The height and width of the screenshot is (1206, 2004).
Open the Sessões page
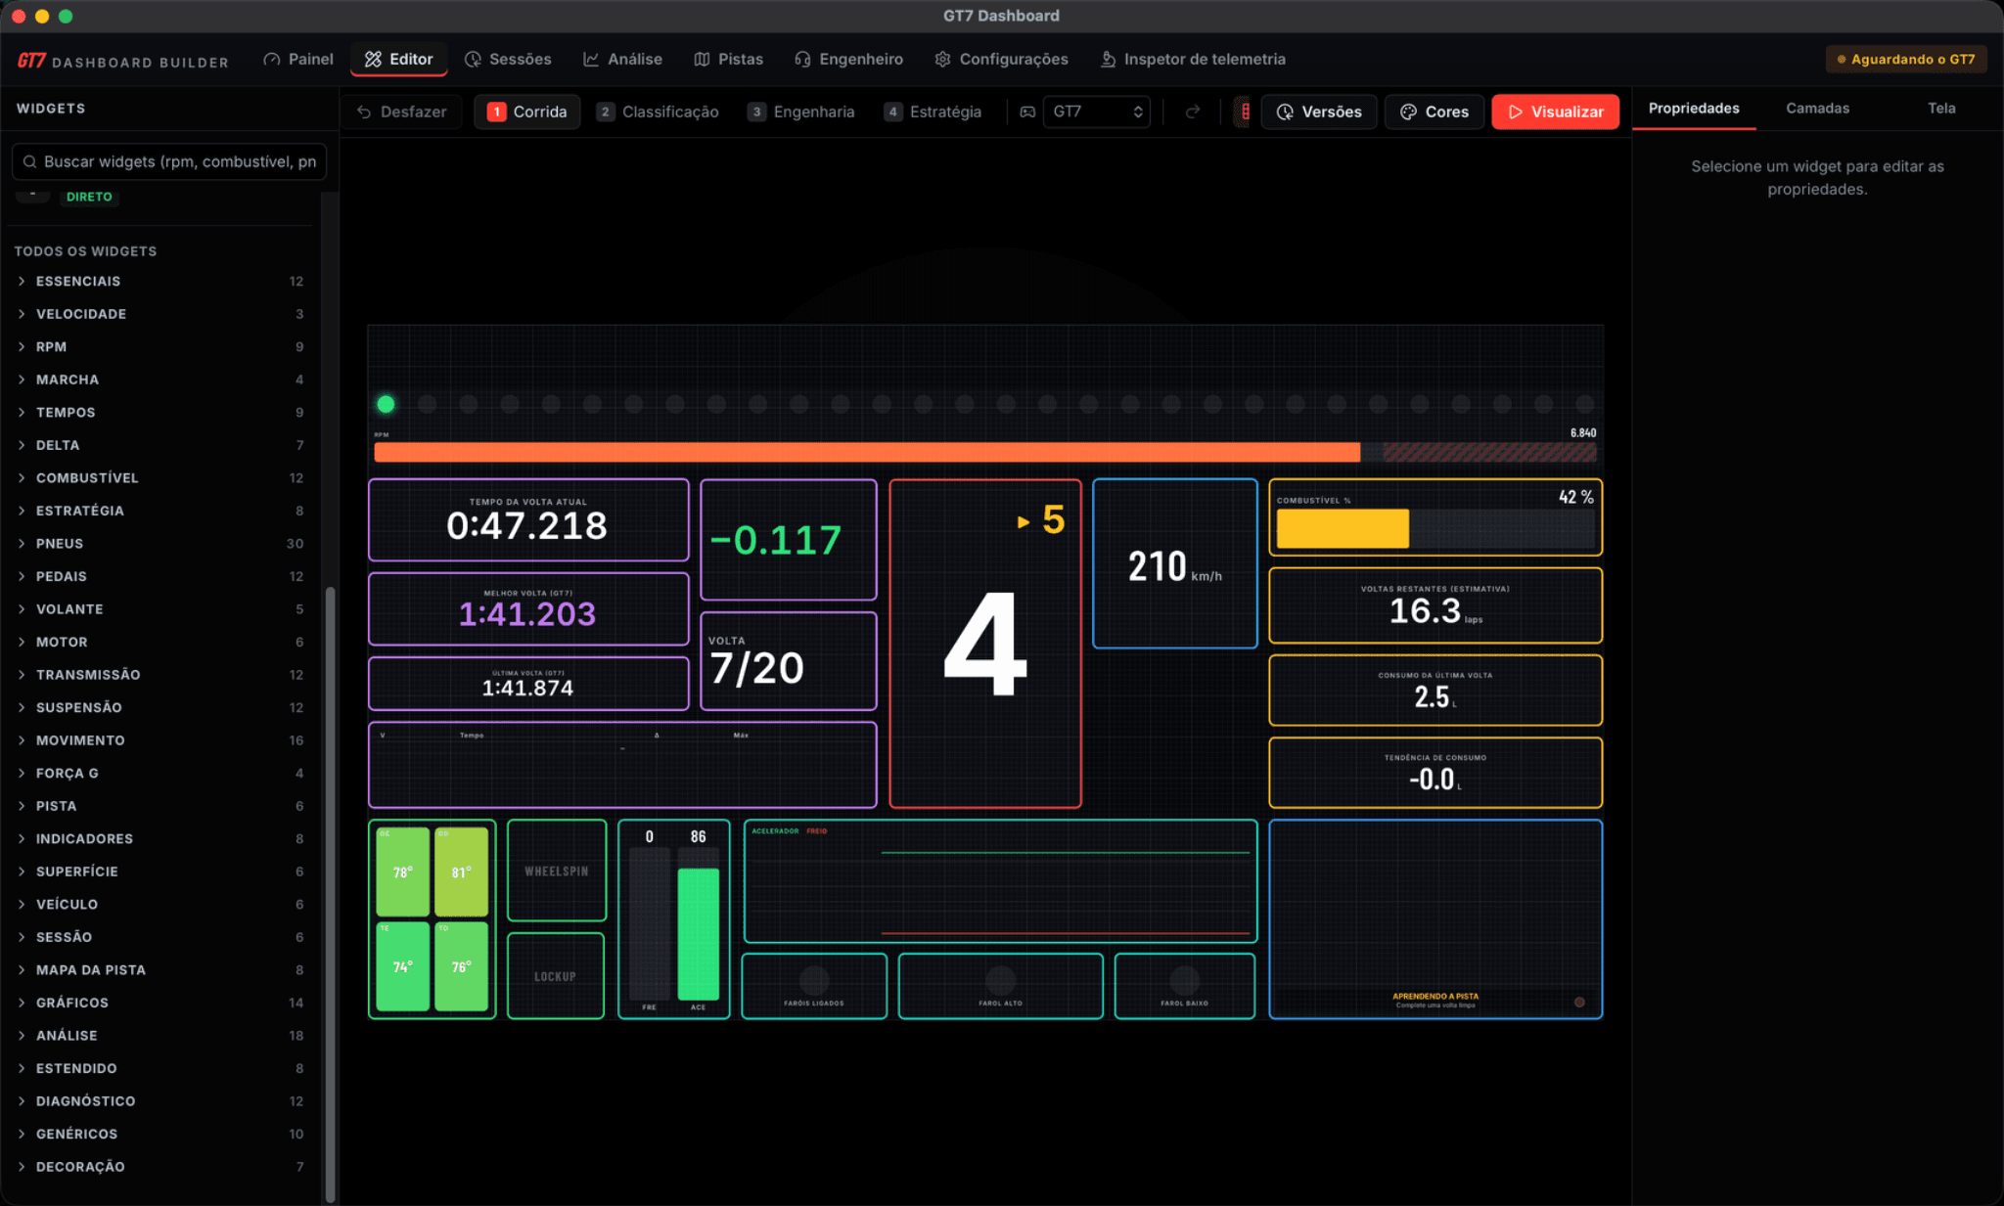coord(508,60)
